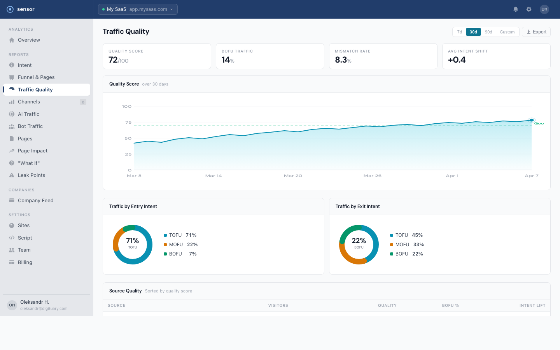Viewport: 560px width, 350px height.
Task: Click the Export button
Action: [x=536, y=31]
